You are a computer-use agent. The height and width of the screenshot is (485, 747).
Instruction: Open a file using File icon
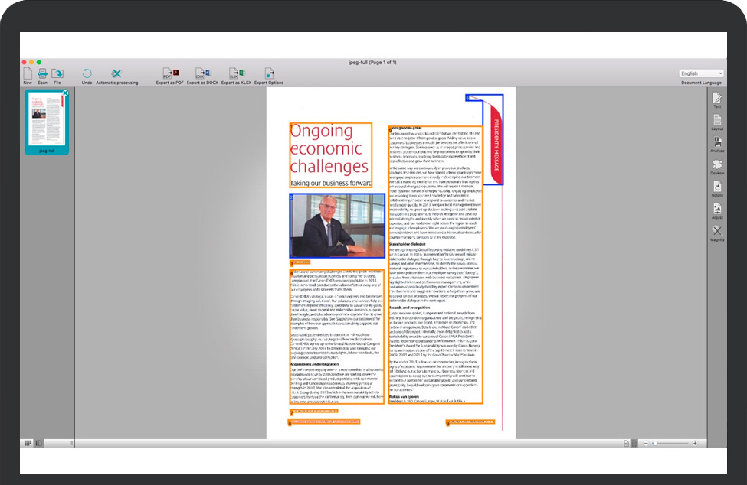coord(57,73)
